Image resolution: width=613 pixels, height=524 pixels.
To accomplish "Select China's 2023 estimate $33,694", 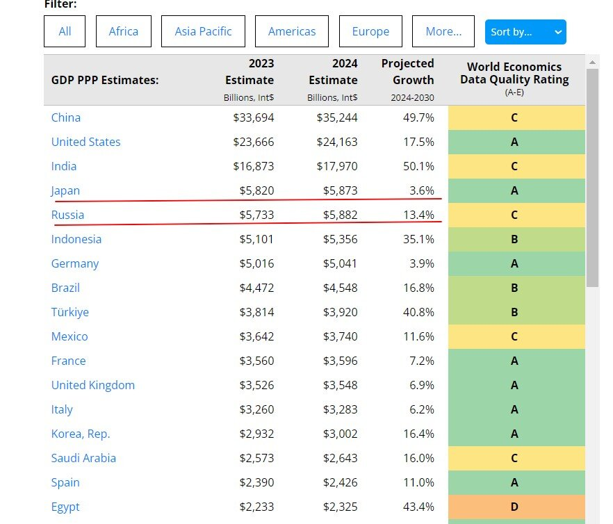I will tap(253, 117).
